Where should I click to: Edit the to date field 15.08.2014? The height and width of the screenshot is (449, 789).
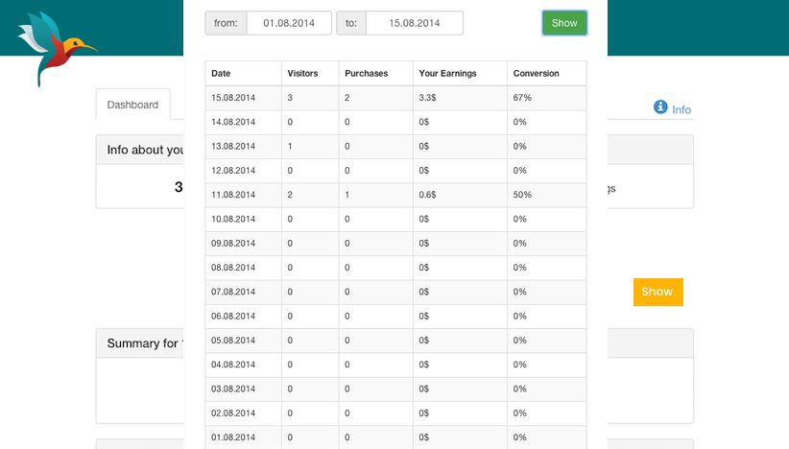pyautogui.click(x=415, y=23)
